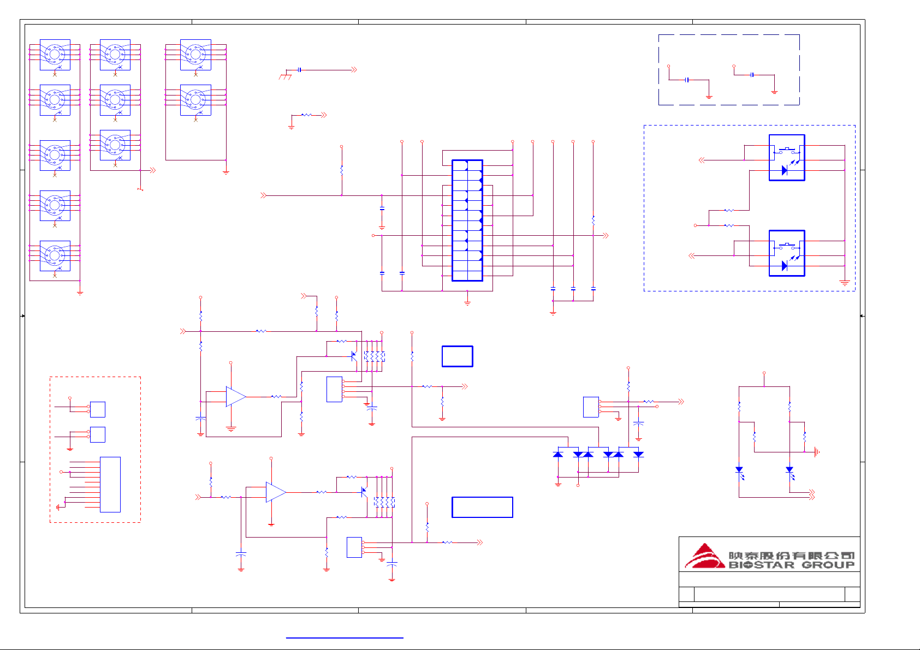Click the top mounting-hole symbol in leftmost column
The image size is (920, 650).
pos(55,55)
